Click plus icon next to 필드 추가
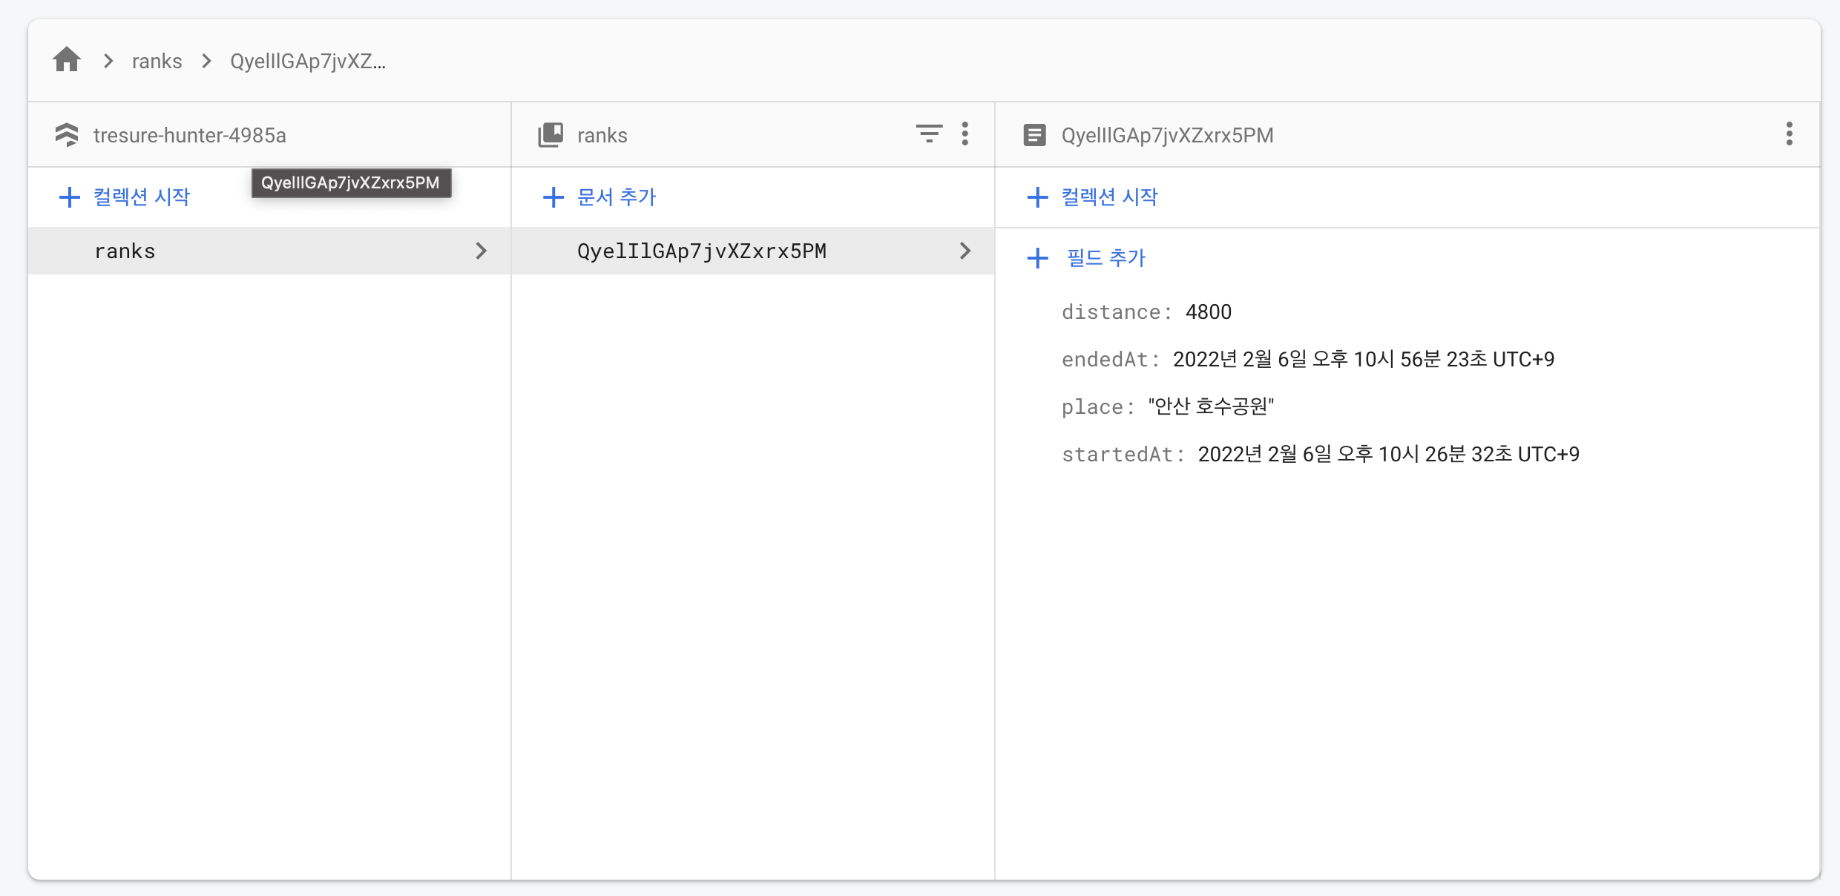This screenshot has width=1840, height=896. click(1037, 258)
